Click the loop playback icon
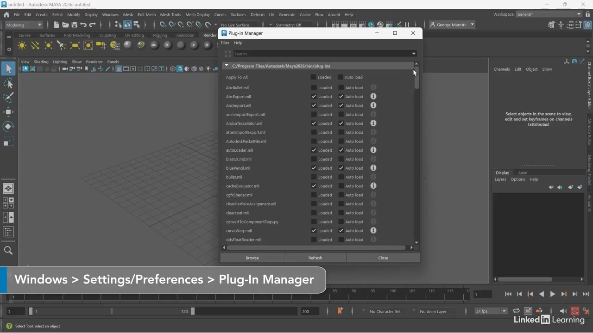This screenshot has width=593, height=333. click(x=516, y=311)
